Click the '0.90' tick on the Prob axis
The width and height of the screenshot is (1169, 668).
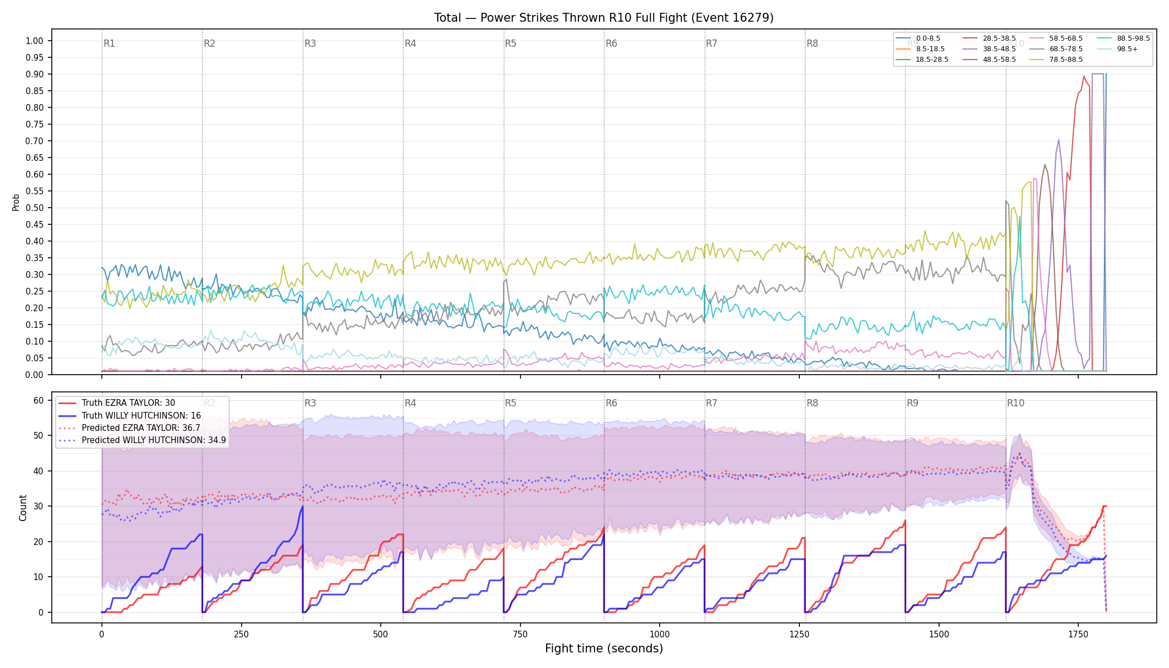point(35,74)
